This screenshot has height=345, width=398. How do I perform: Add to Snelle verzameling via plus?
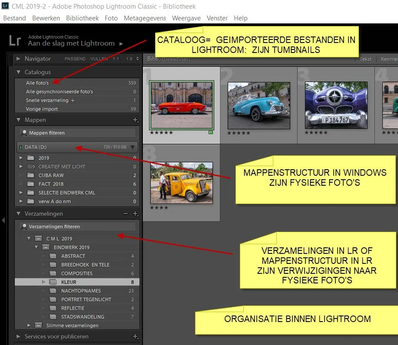73,100
